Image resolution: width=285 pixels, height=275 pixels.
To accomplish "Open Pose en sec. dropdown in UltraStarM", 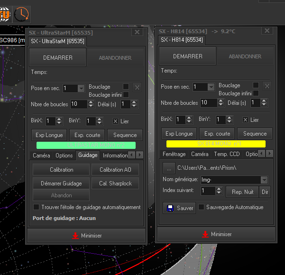I will tap(81, 88).
